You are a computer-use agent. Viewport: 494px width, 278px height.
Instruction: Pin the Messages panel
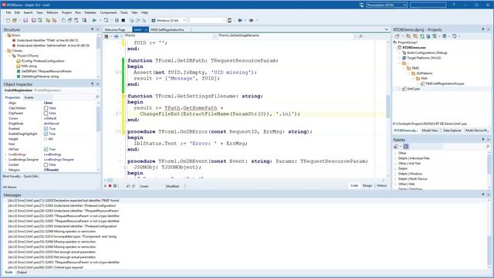point(483,195)
